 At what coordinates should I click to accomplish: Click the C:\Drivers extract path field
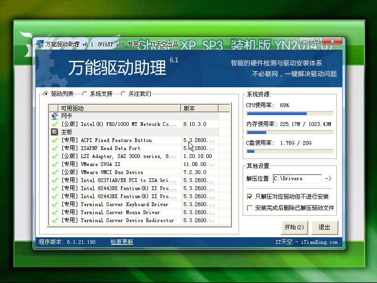coord(297,179)
